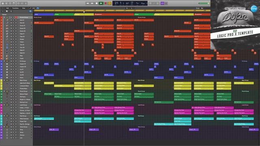
Task: Collapse the Bass Group track stack
Action: tap(4, 80)
